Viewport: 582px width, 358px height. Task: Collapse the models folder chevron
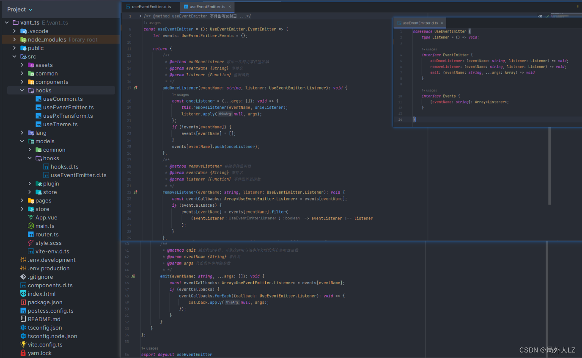[22, 141]
